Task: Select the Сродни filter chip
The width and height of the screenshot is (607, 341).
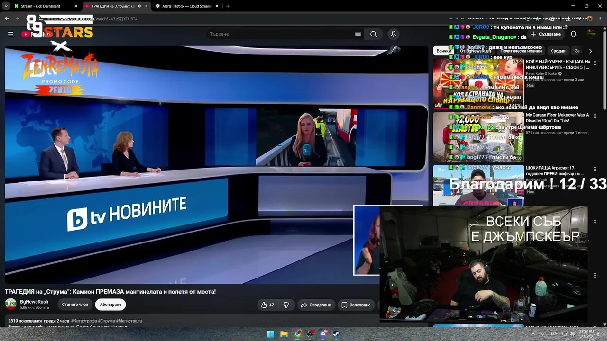Action: (x=558, y=51)
